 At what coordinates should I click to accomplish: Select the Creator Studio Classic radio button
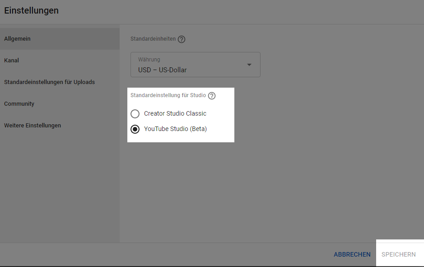[135, 114]
